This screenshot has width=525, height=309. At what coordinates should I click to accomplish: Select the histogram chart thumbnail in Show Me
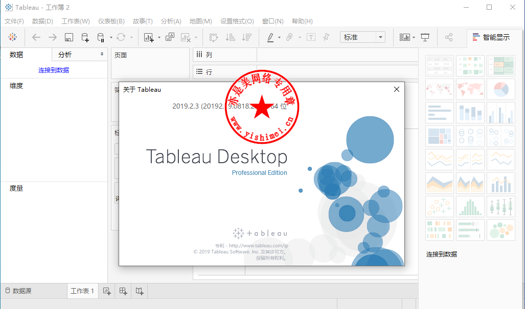pos(470,207)
